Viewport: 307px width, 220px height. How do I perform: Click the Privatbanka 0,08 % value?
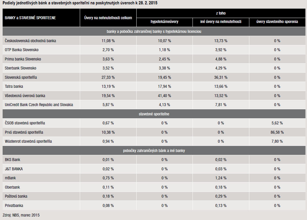click(x=108, y=205)
